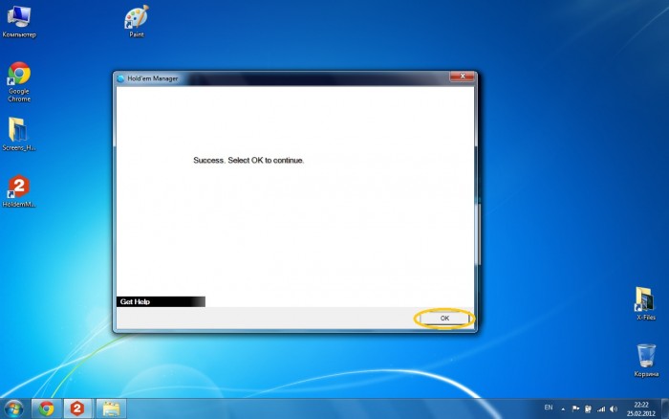
Task: Select HoldemManager 2 desktop shortcut
Action: click(x=19, y=191)
